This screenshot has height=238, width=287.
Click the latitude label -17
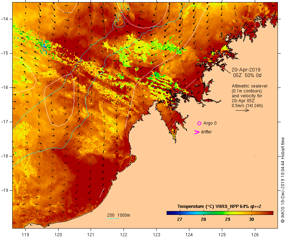click(4, 122)
